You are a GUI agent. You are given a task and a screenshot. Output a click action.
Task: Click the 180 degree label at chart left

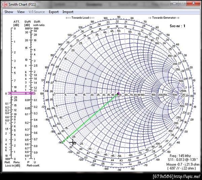click(x=42, y=94)
